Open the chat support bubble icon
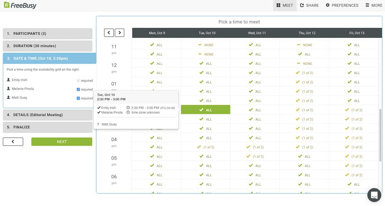The width and height of the screenshot is (385, 206). (x=374, y=195)
